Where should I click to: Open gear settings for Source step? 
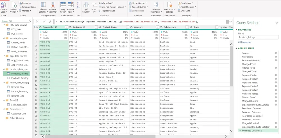pos(276,53)
